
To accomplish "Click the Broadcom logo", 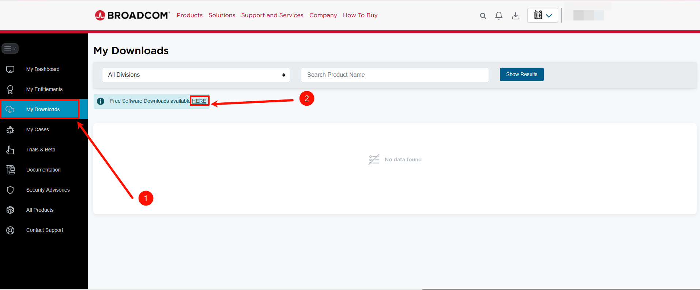I will coord(132,15).
